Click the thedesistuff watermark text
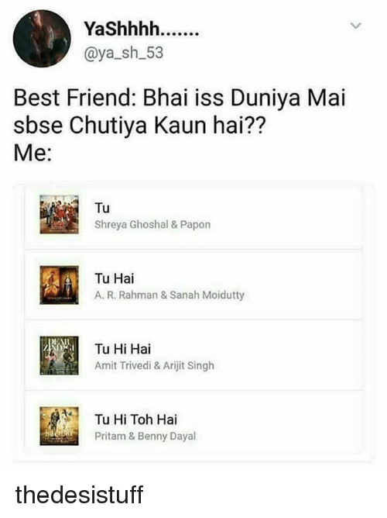Image resolution: width=387 pixels, height=518 pixels. click(79, 495)
